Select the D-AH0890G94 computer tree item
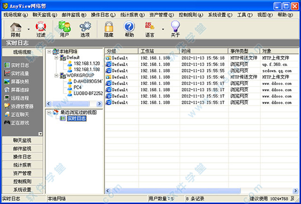301x204 pixels. 88,81
